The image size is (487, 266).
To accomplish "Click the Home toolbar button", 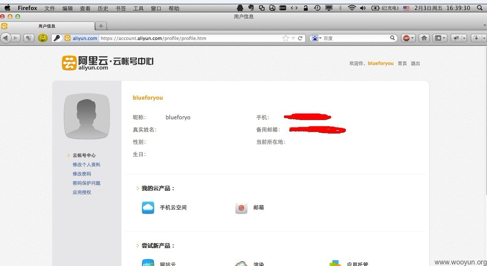I will click(424, 38).
